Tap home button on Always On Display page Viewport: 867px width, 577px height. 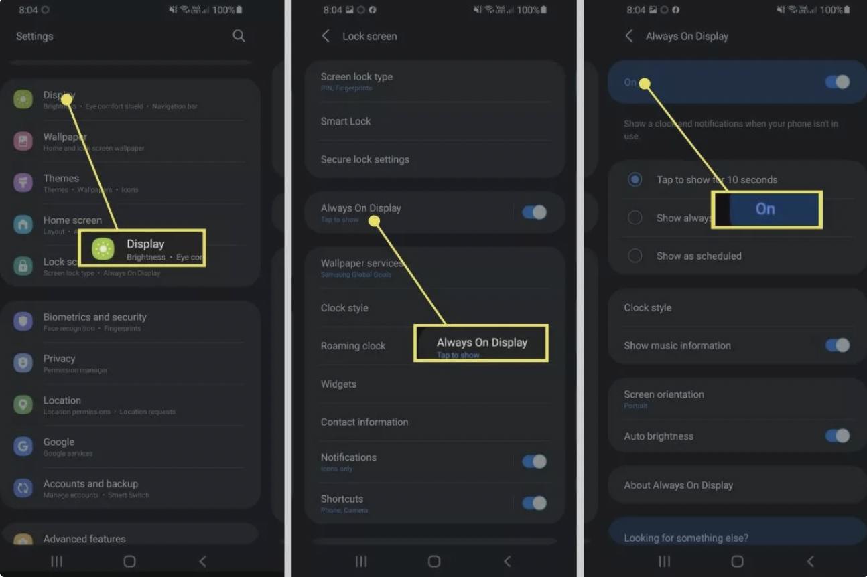738,561
